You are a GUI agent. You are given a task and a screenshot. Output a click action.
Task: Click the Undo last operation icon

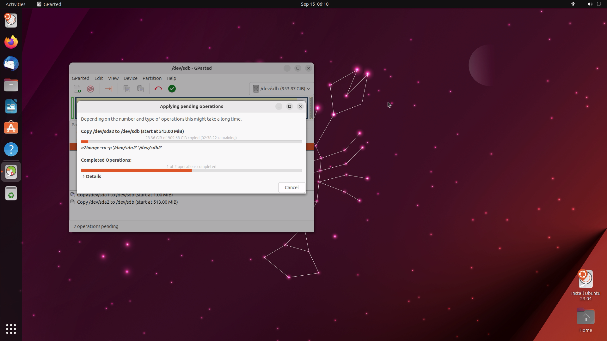158,89
